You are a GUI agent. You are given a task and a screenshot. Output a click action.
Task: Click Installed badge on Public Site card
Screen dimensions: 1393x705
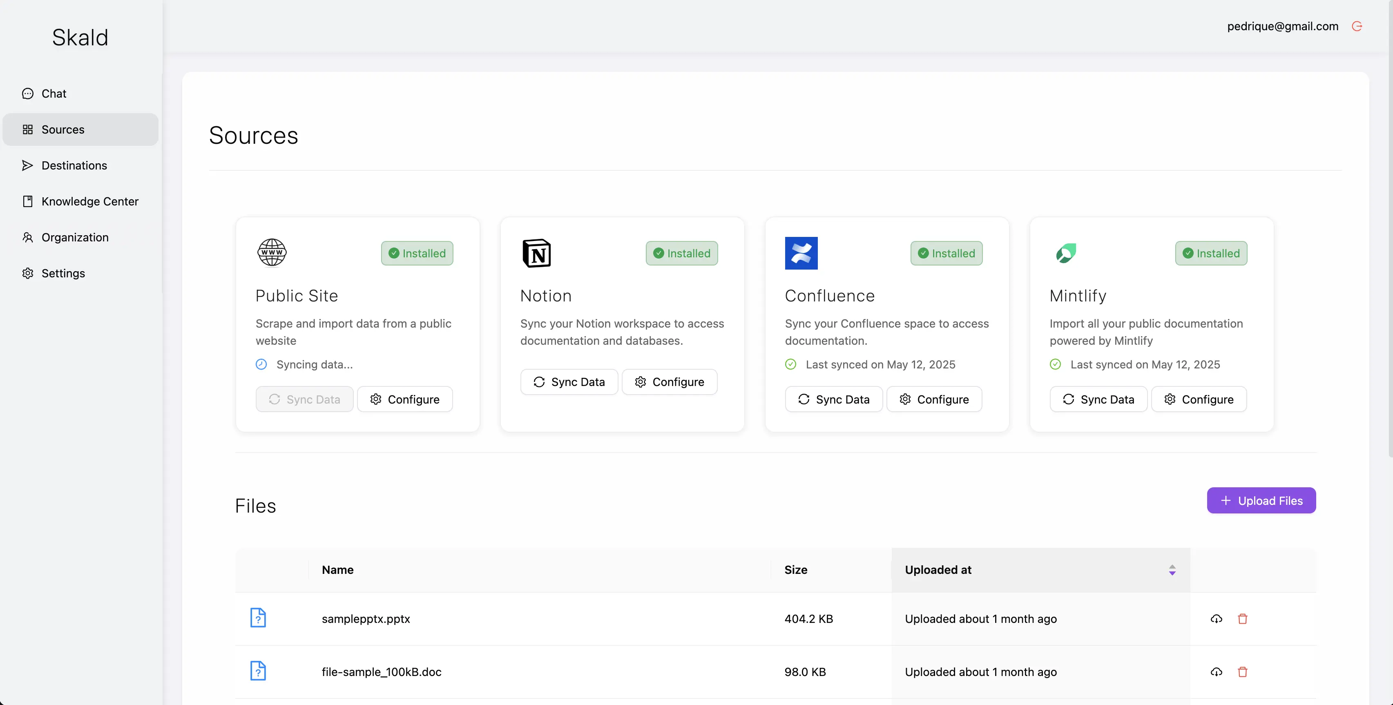[x=417, y=253]
